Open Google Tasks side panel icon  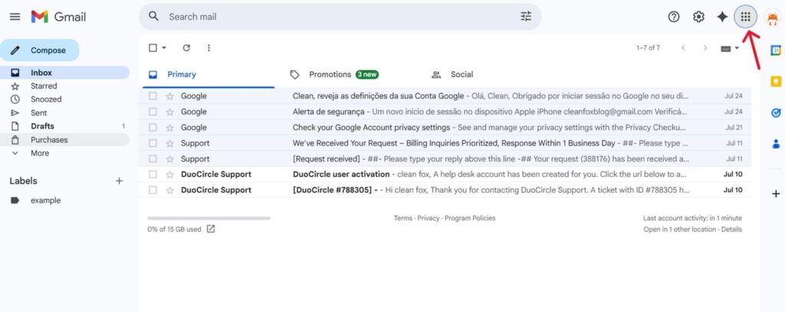click(776, 113)
